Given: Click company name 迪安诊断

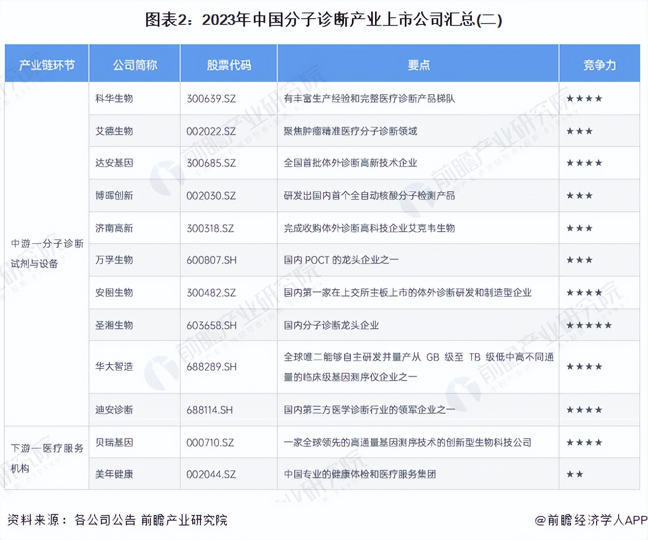Looking at the screenshot, I should click(114, 410).
